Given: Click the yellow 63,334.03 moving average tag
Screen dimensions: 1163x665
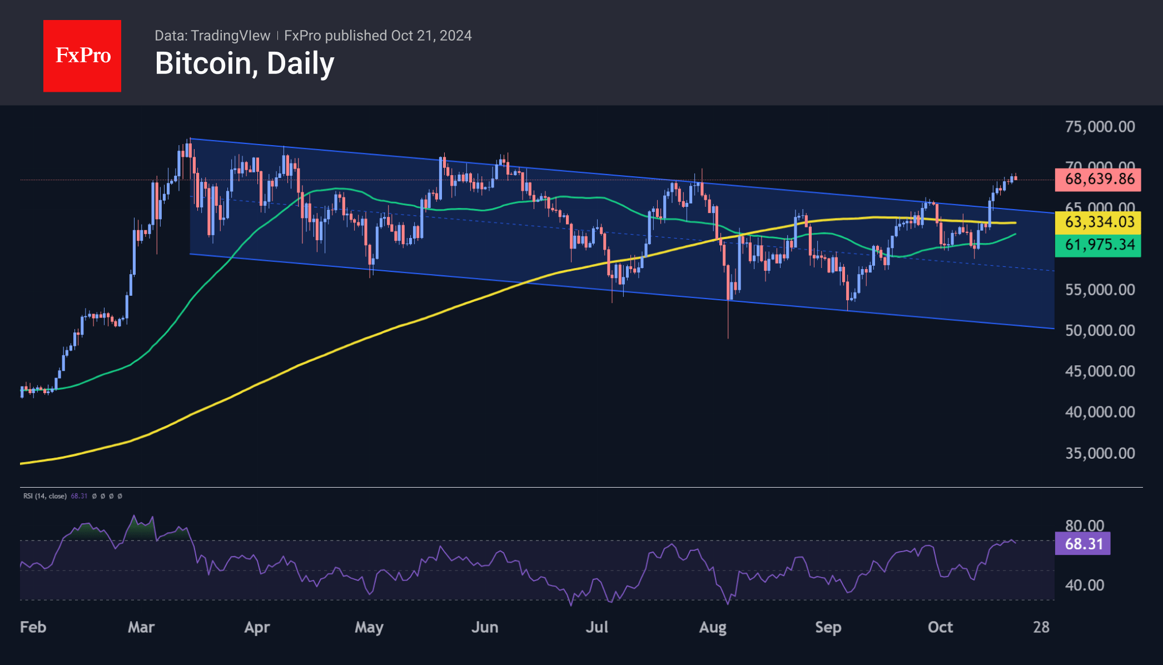Looking at the screenshot, I should coord(1098,222).
